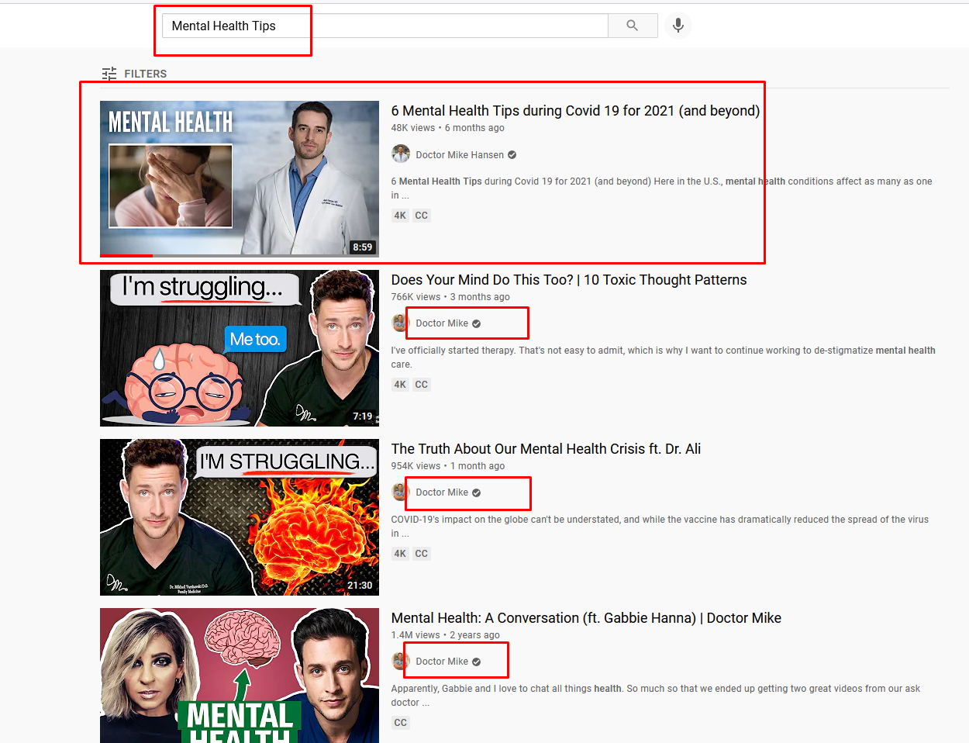Viewport: 969px width, 743px height.
Task: Click the 954K views • 1 month ago text
Action: click(x=448, y=466)
